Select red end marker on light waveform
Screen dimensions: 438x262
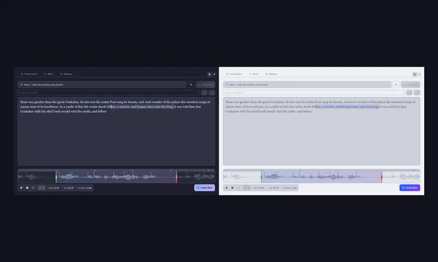point(382,177)
